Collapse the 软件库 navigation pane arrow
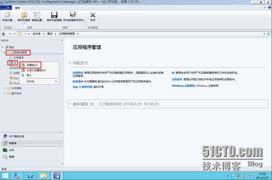 point(62,41)
